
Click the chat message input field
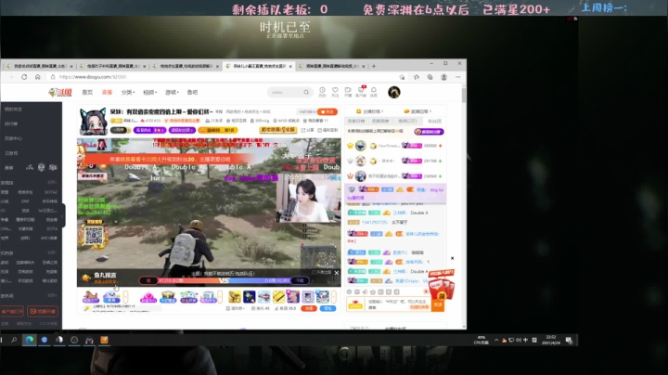click(399, 304)
